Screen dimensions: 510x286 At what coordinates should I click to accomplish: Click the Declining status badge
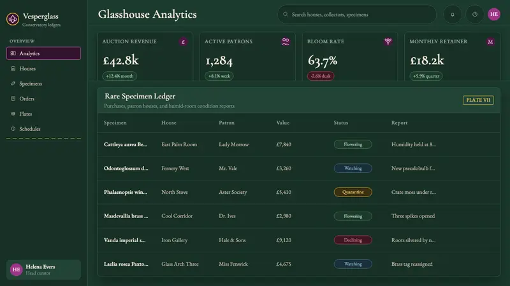point(353,240)
